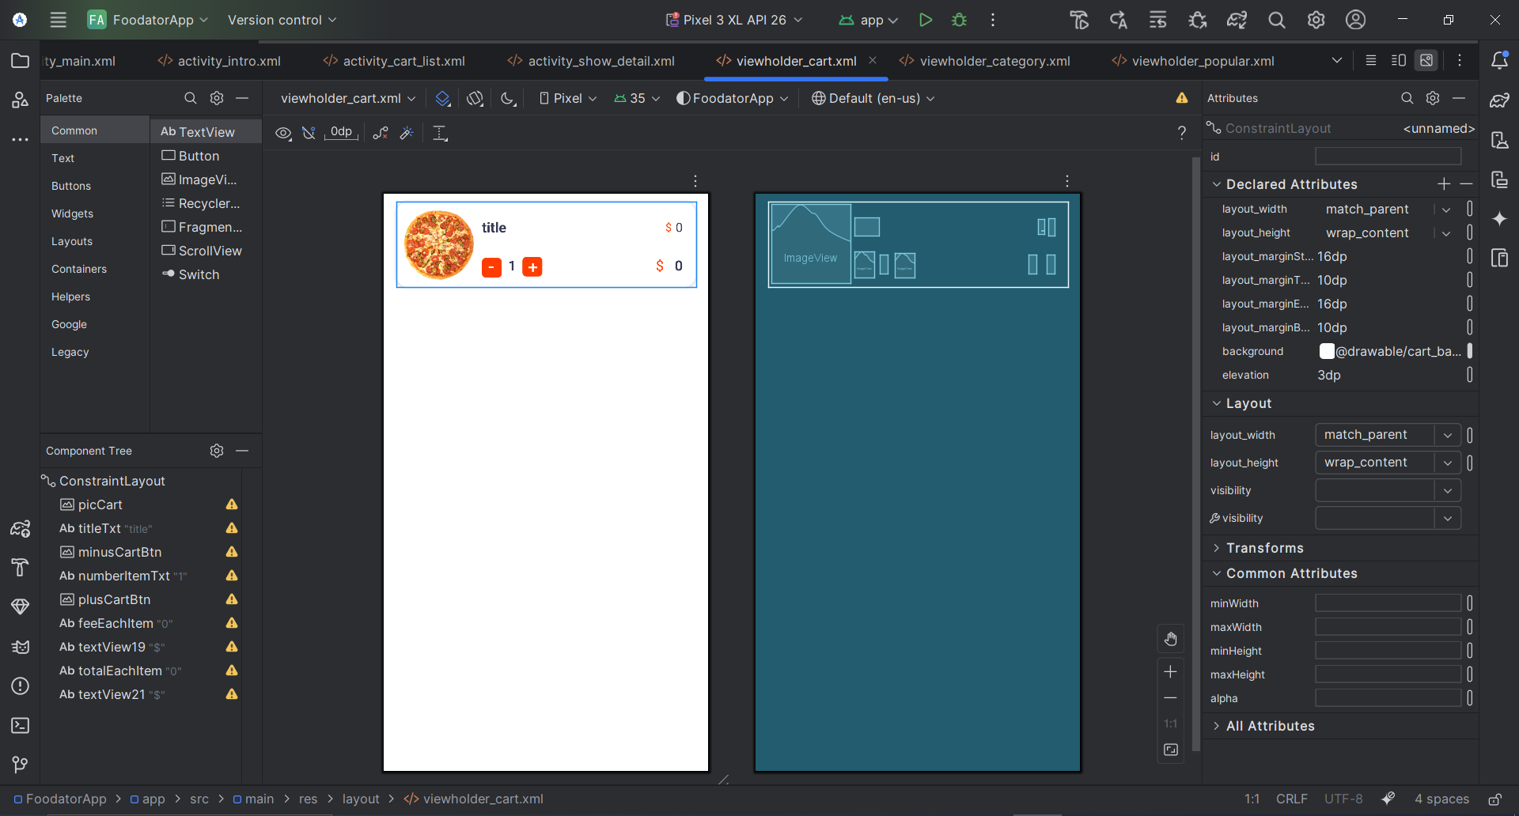This screenshot has width=1519, height=816.
Task: Search the Palette with magnifier icon
Action: (190, 98)
